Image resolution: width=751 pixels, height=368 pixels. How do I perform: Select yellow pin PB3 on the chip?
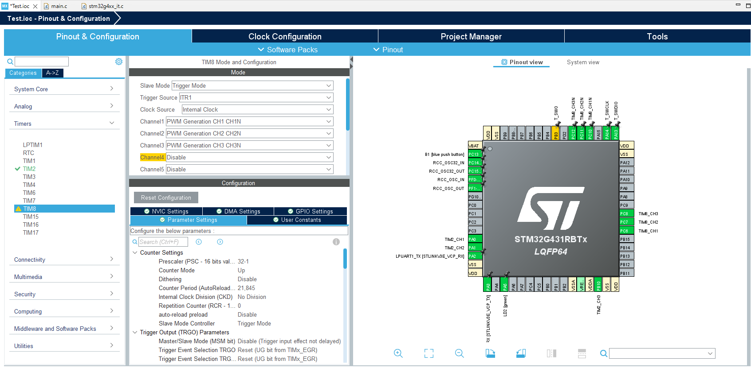click(x=556, y=133)
